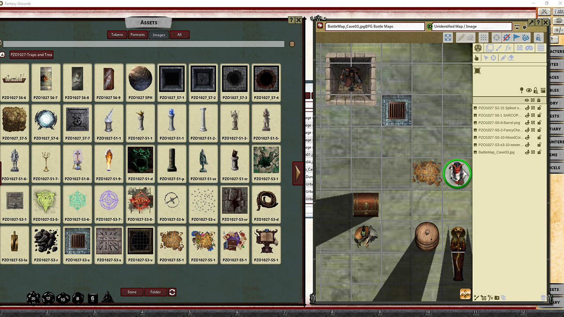
Task: Open the PZO1027-Traps and Trea folder breadcrumb
Action: coord(31,55)
